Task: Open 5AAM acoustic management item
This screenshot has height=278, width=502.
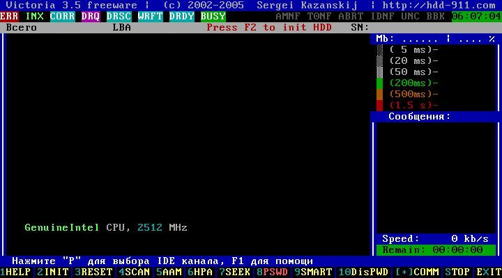Action: (169, 272)
